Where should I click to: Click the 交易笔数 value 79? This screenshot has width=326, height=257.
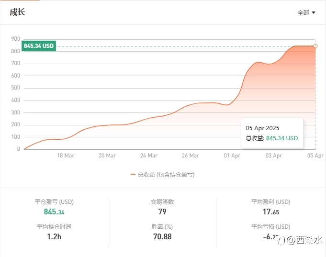162,212
